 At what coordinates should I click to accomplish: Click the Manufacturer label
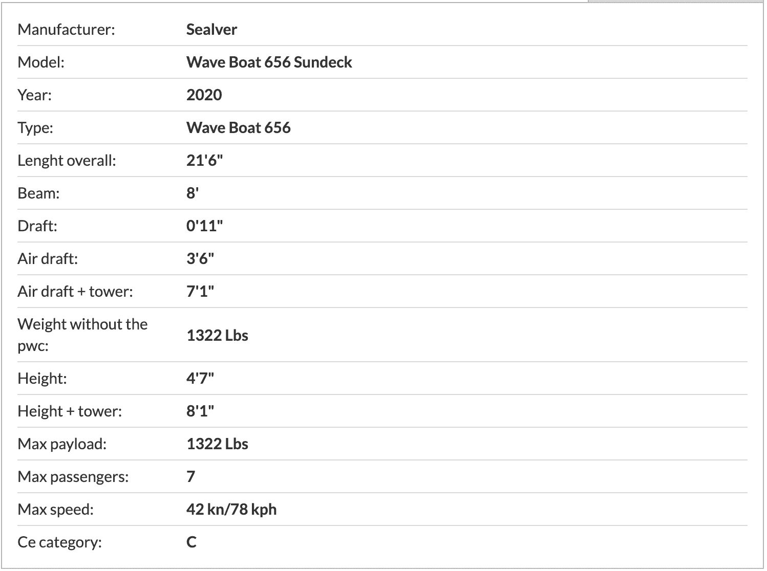[66, 29]
